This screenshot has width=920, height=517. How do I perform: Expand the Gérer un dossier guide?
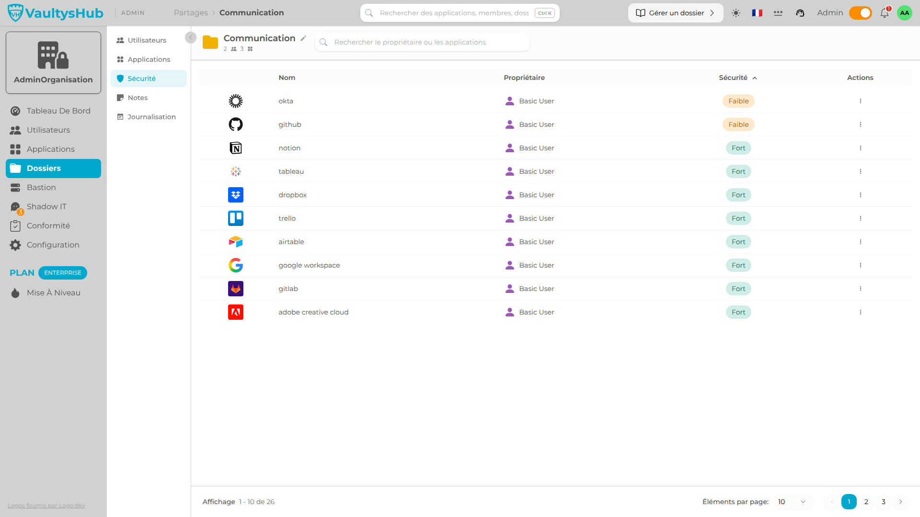(x=676, y=13)
